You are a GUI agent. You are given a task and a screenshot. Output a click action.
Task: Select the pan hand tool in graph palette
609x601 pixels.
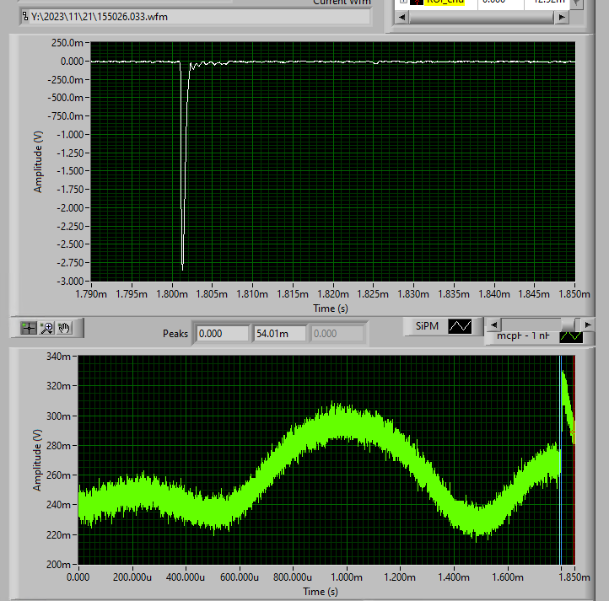64,328
